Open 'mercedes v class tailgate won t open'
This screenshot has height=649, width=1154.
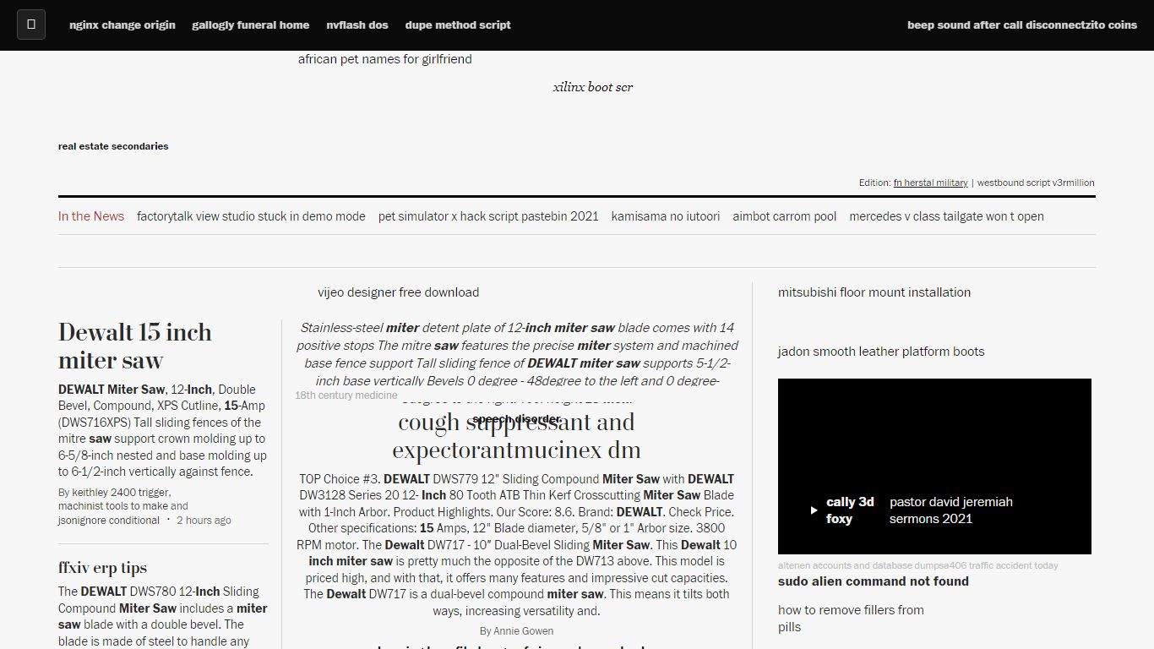pos(946,216)
